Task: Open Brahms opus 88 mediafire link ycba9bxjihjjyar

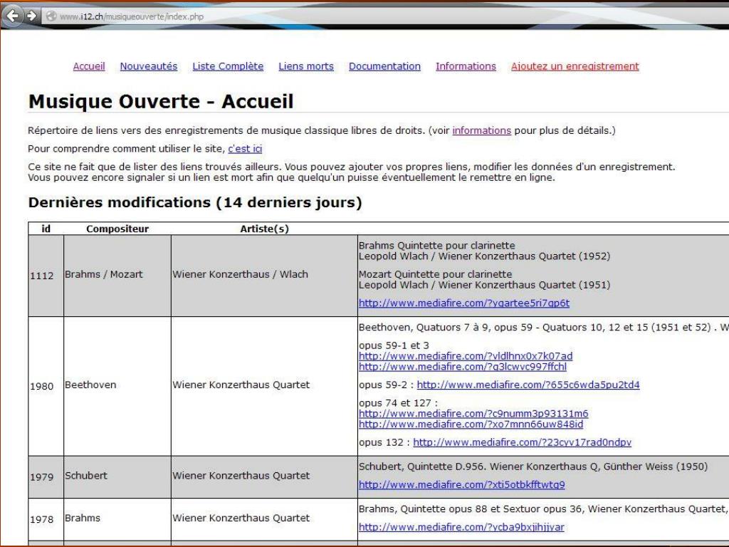Action: click(461, 527)
